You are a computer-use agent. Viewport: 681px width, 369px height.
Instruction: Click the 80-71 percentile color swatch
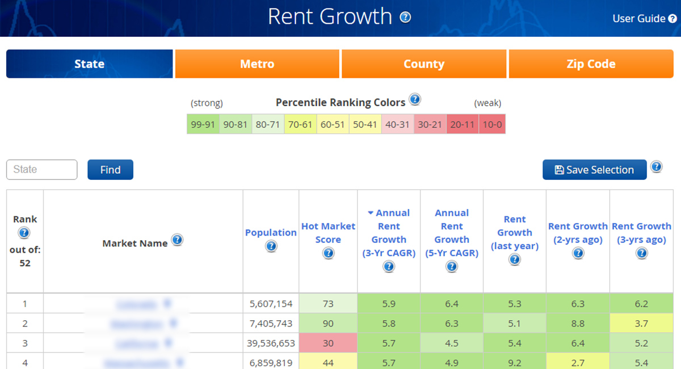coord(267,124)
